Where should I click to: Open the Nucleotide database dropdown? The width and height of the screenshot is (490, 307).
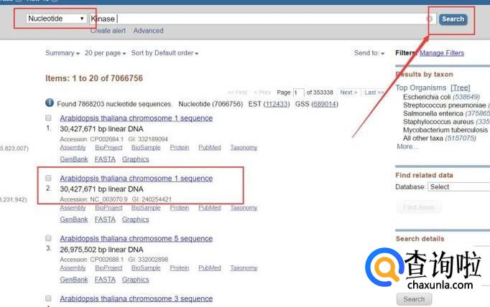[56, 19]
